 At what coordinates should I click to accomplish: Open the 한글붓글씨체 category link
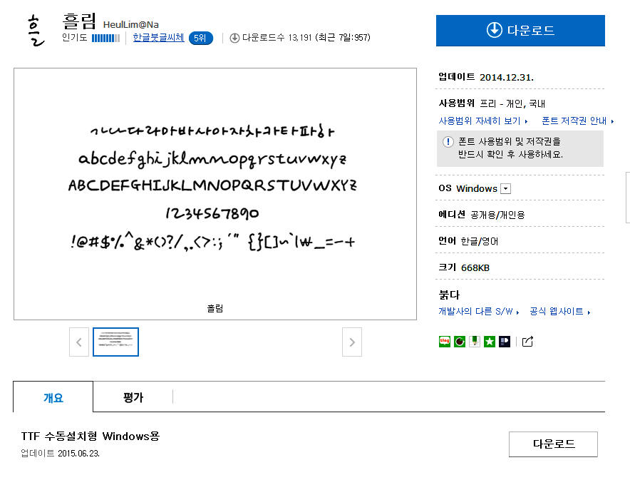point(158,37)
